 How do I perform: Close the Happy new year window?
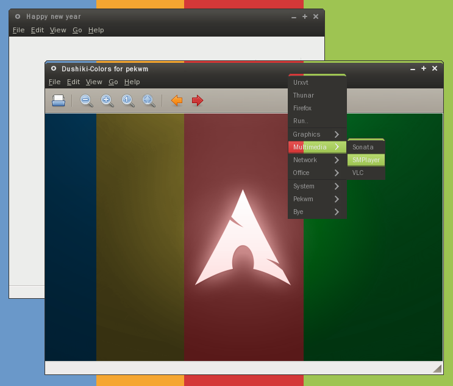pyautogui.click(x=316, y=16)
